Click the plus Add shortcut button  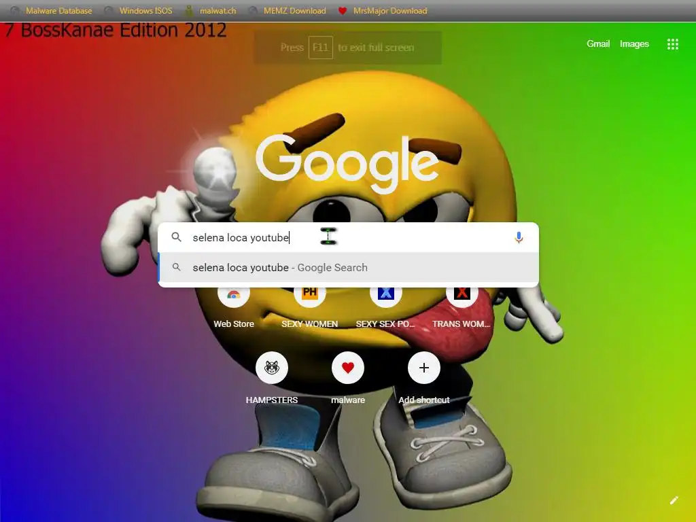(x=424, y=368)
